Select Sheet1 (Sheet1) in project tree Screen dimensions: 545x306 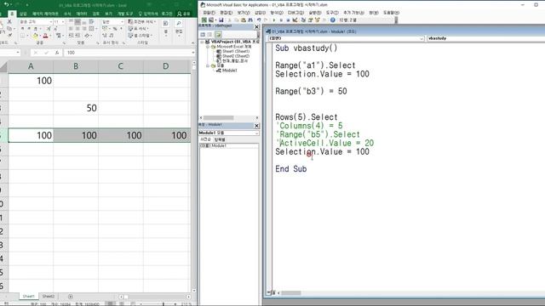[236, 51]
